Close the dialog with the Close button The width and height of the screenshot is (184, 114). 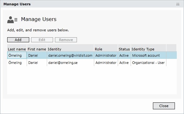(x=164, y=106)
